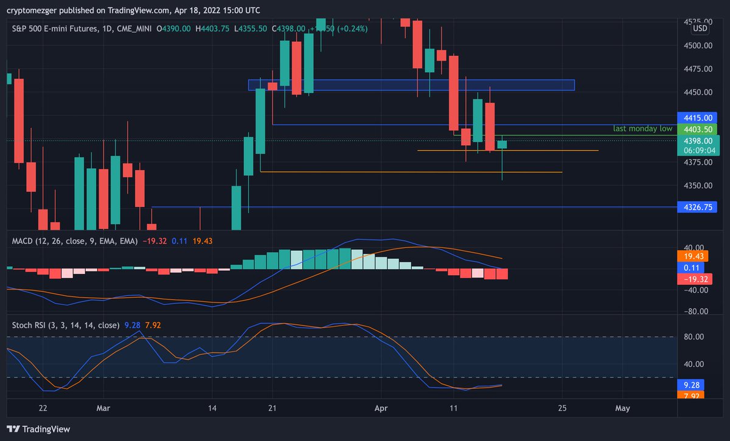Click the red -19.32 value in MACD legend
Viewport: 730px width, 441px height.
[x=154, y=241]
